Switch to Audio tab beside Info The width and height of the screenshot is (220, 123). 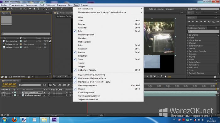coord(198,13)
